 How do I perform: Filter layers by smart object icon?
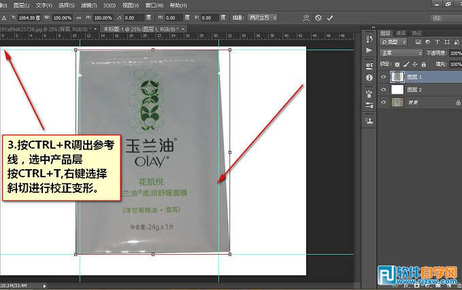point(457,42)
